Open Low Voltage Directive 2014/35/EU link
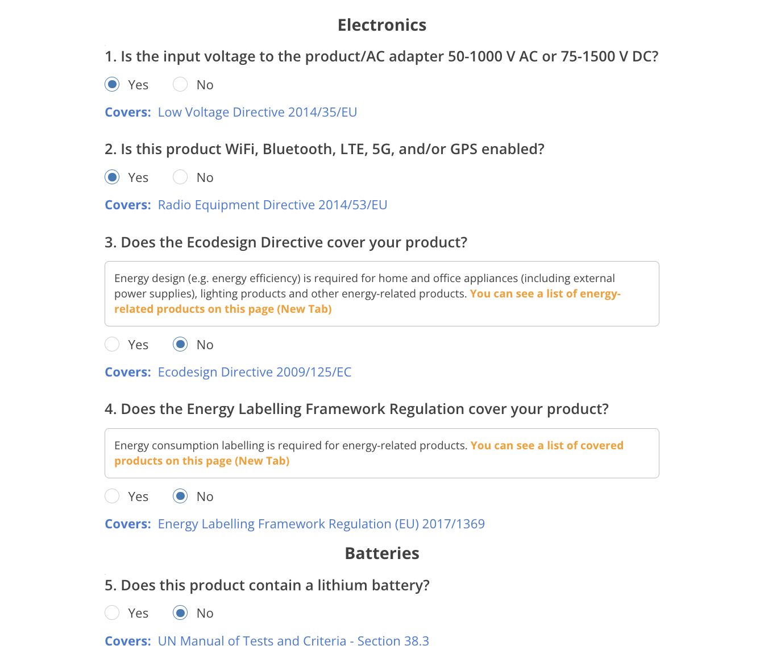 coord(258,113)
